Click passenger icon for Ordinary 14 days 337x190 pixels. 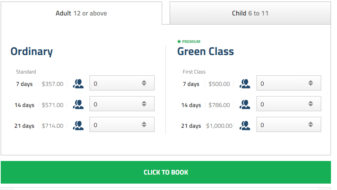click(x=78, y=104)
